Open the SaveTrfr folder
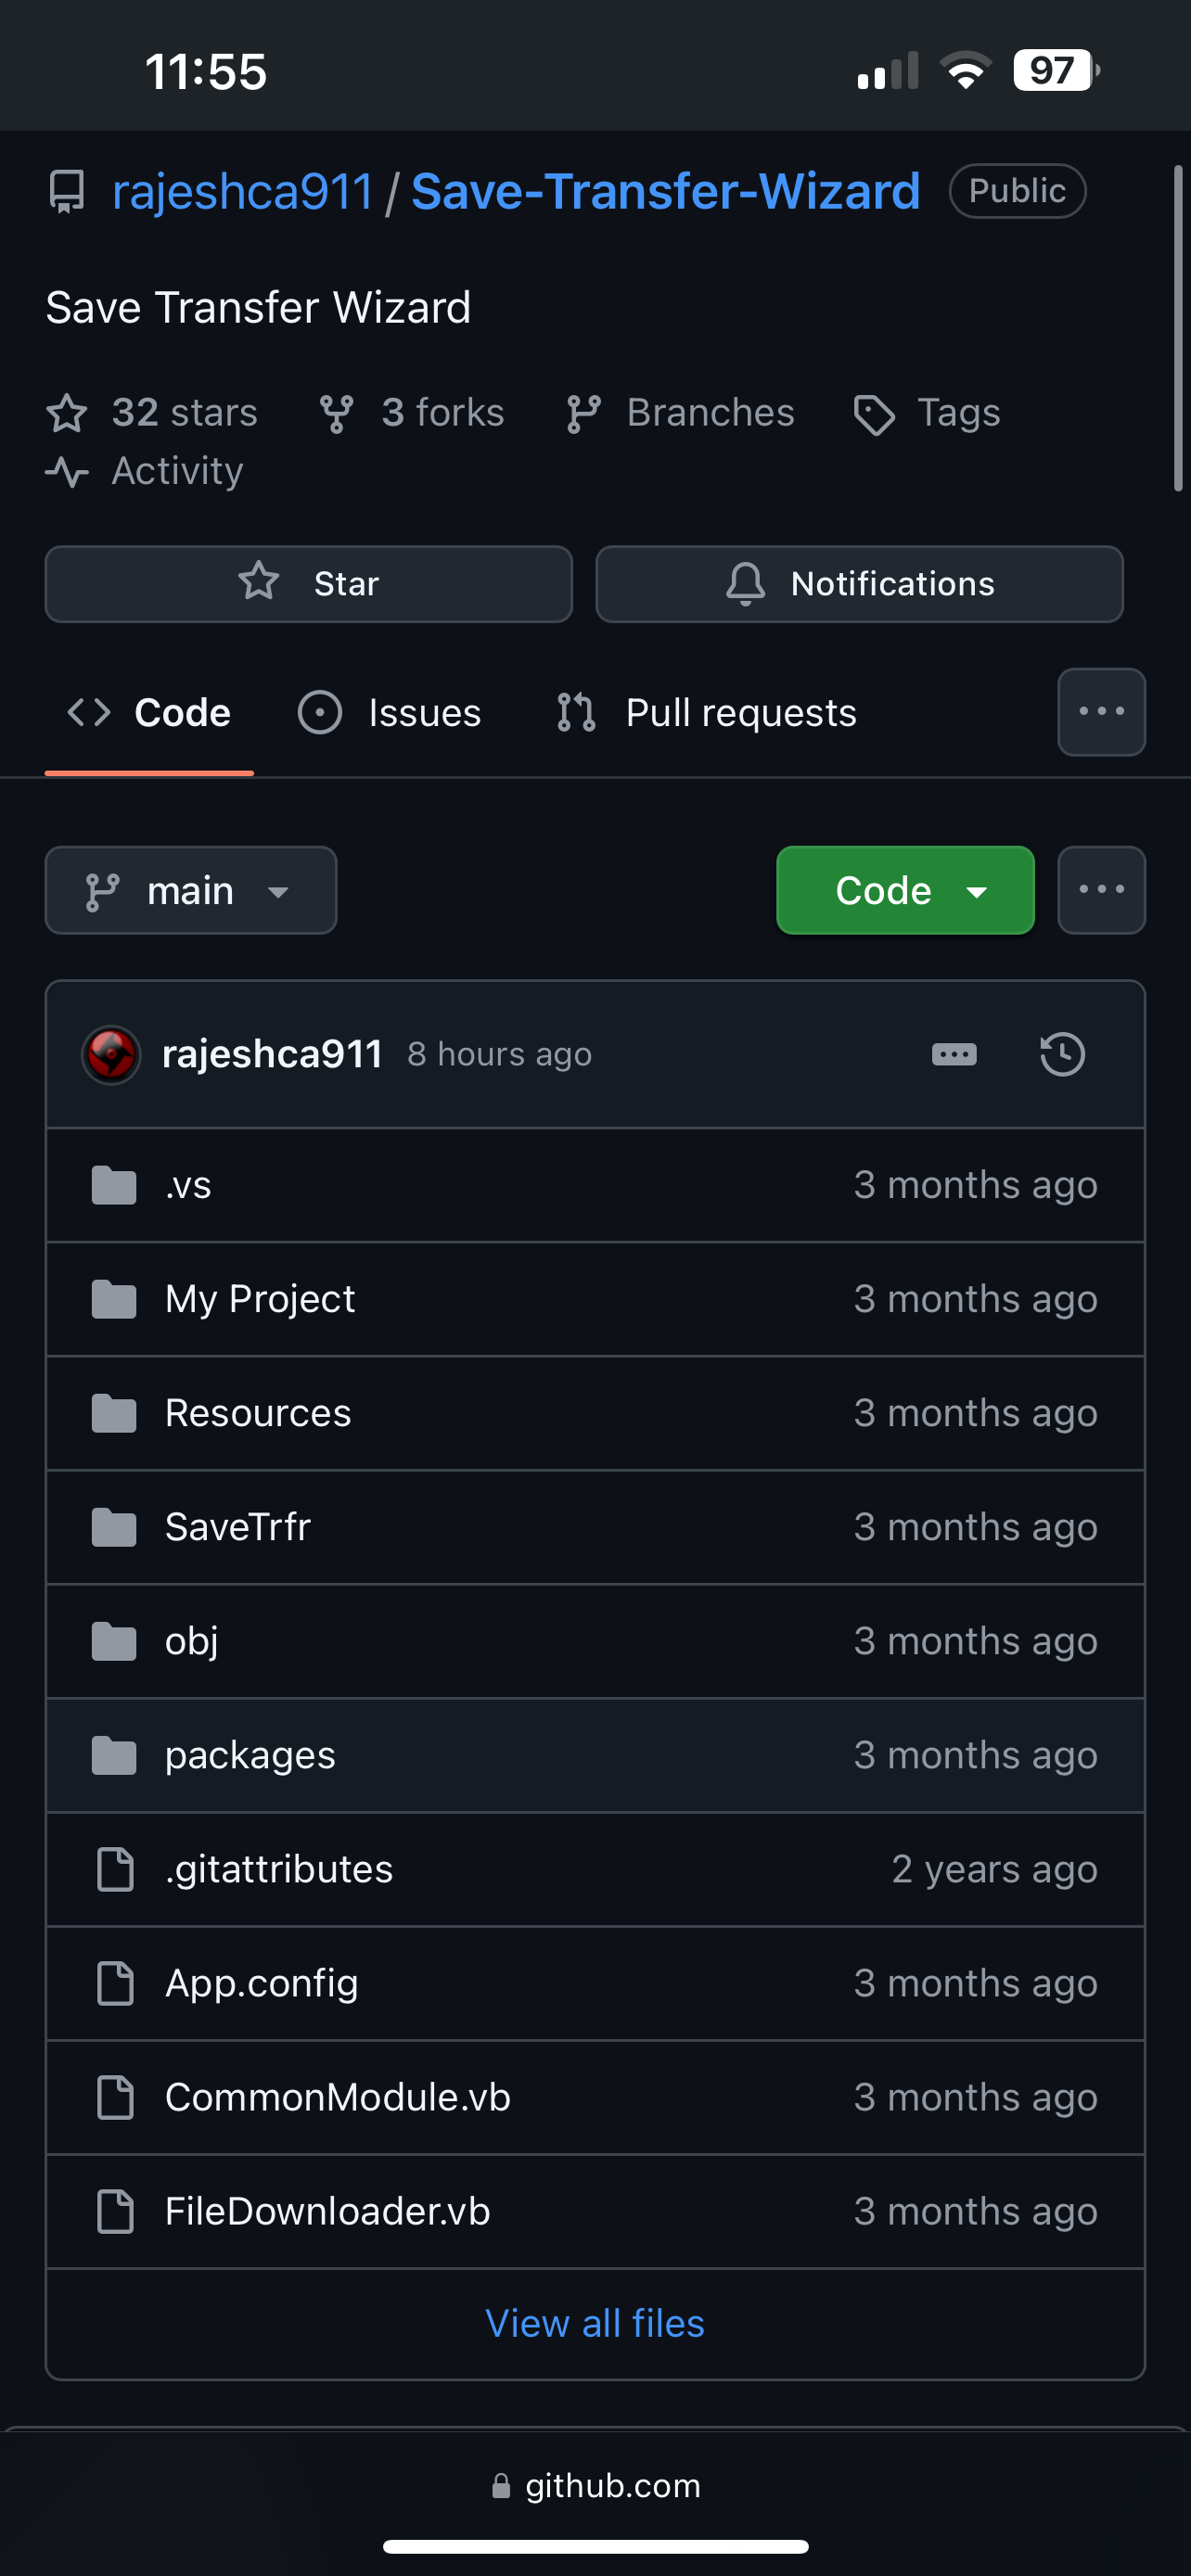 coord(238,1527)
